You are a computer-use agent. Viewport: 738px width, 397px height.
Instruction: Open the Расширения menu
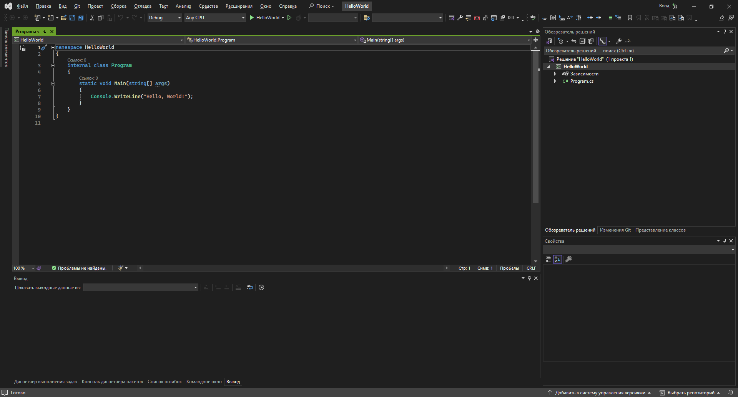click(x=239, y=6)
